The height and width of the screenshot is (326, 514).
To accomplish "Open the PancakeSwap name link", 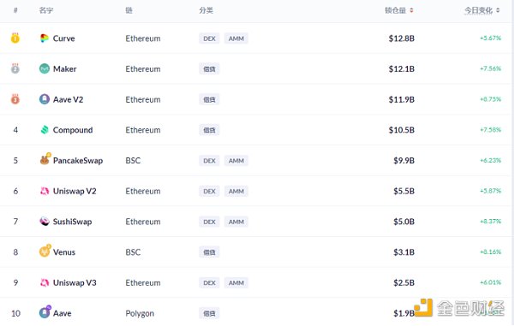I will point(78,161).
